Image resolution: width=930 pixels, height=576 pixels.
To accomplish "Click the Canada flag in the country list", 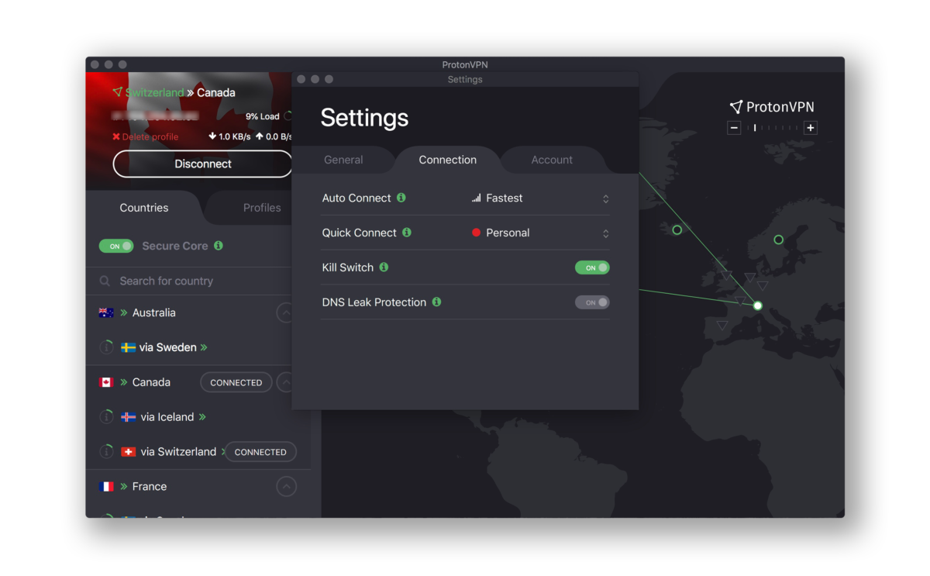I will (x=106, y=382).
